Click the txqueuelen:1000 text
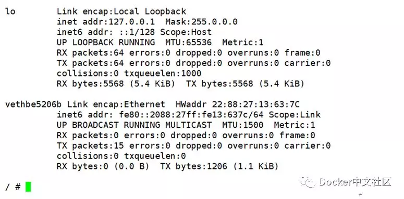The image size is (404, 199). pos(163,73)
